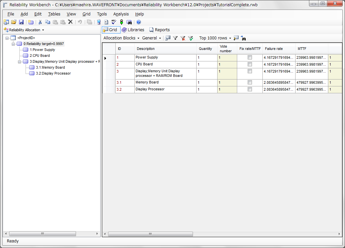Save the project with the floppy icon

coord(21,22)
